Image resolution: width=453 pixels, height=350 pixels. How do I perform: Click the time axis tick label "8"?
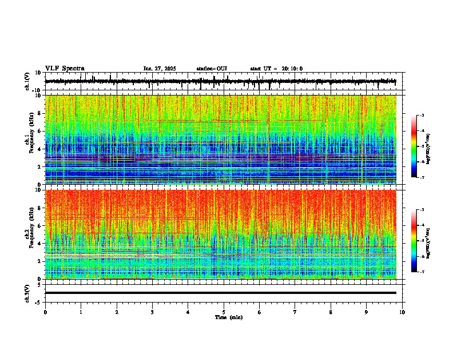tap(331, 312)
